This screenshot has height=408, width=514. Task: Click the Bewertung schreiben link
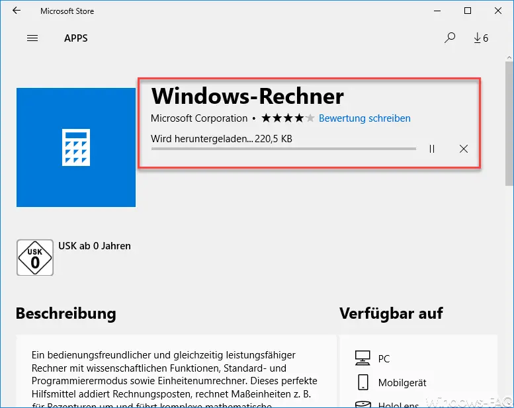coord(364,118)
